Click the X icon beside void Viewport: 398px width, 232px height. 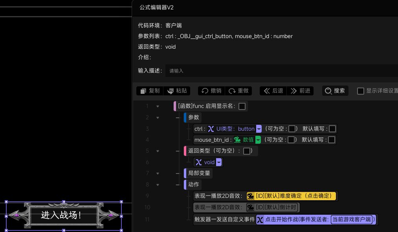199,162
